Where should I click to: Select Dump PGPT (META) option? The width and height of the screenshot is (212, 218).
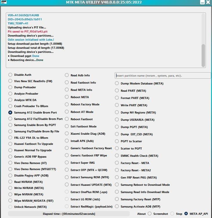117,127
